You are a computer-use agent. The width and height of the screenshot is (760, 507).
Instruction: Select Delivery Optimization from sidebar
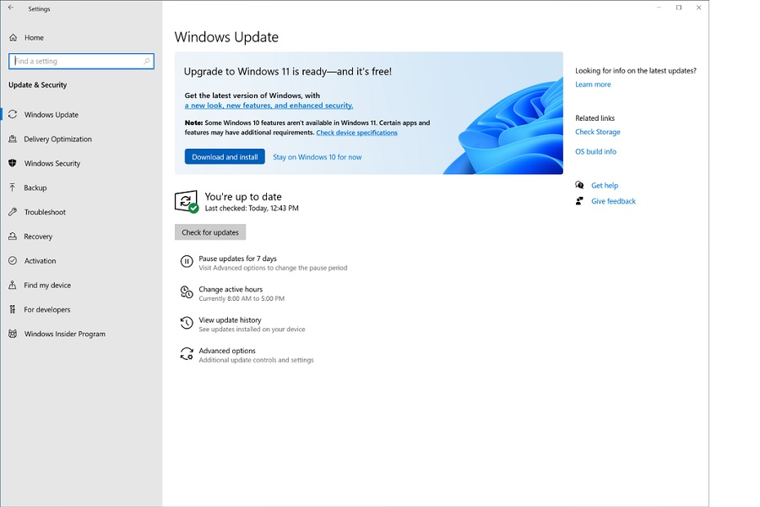(57, 139)
